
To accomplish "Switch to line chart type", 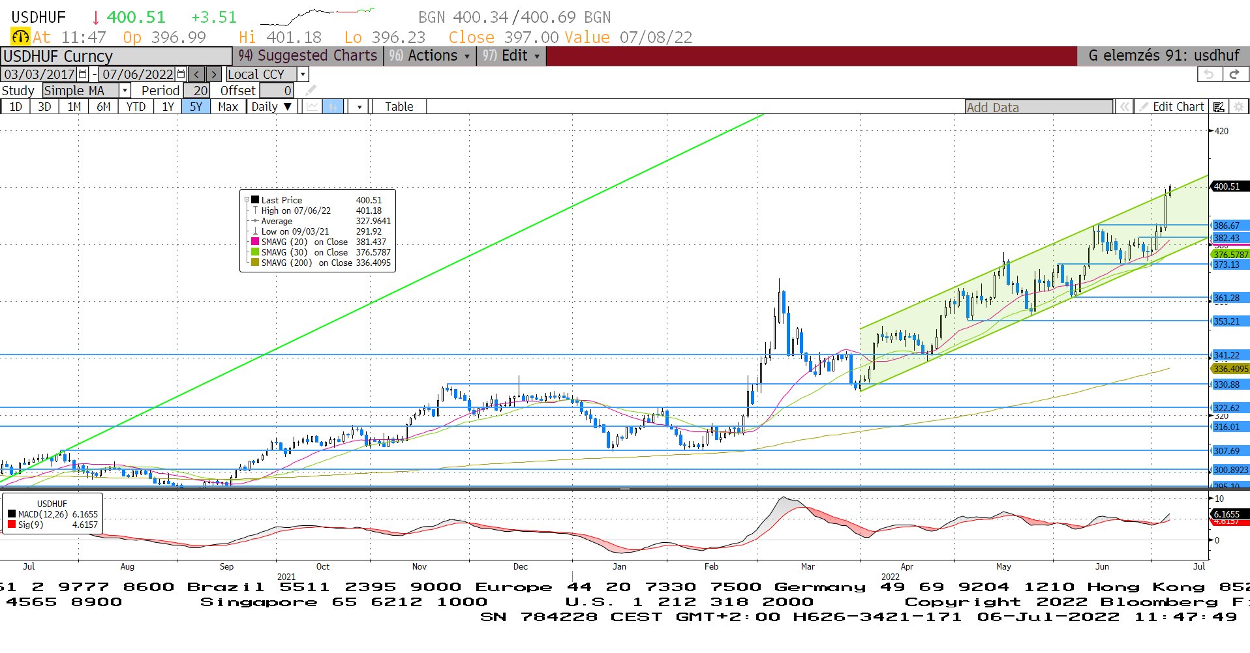I will pyautogui.click(x=313, y=107).
